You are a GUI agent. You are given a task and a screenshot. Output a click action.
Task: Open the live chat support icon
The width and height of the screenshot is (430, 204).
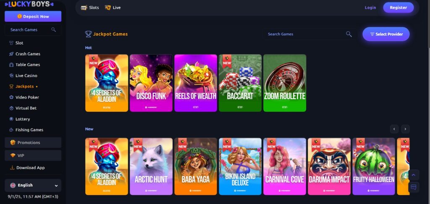414,187
